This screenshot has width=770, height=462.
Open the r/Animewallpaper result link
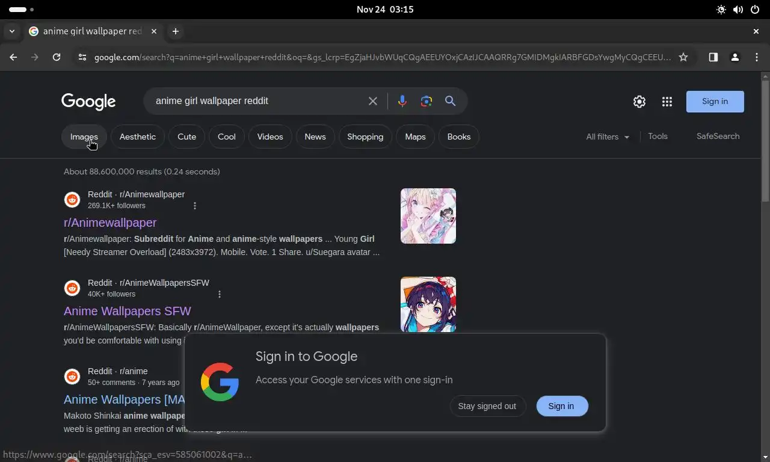pyautogui.click(x=110, y=223)
